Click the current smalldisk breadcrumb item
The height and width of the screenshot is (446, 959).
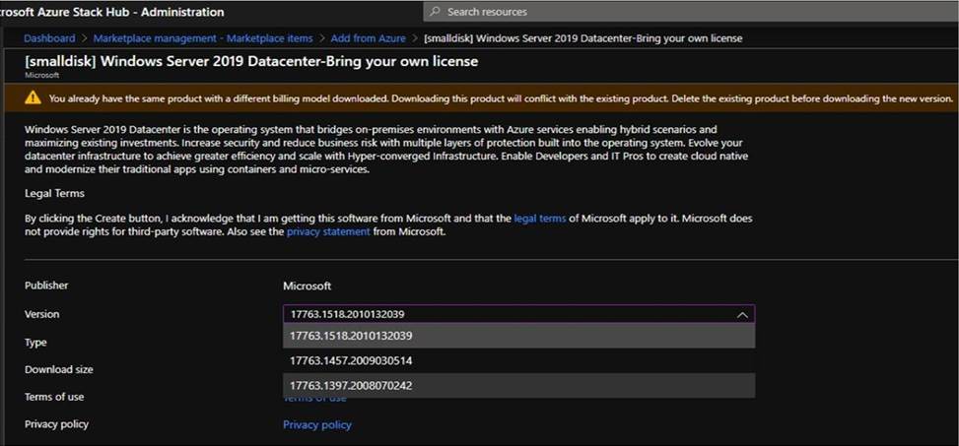tap(582, 37)
